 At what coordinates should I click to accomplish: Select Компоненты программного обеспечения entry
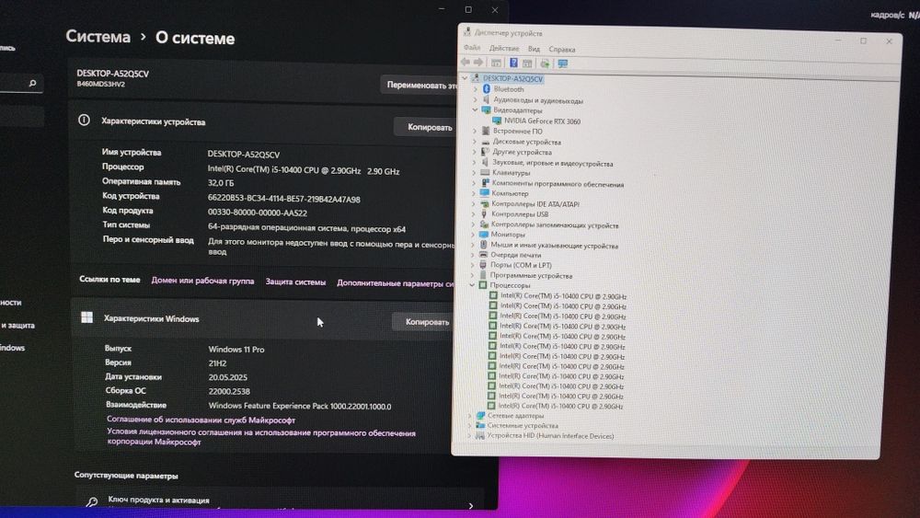558,184
